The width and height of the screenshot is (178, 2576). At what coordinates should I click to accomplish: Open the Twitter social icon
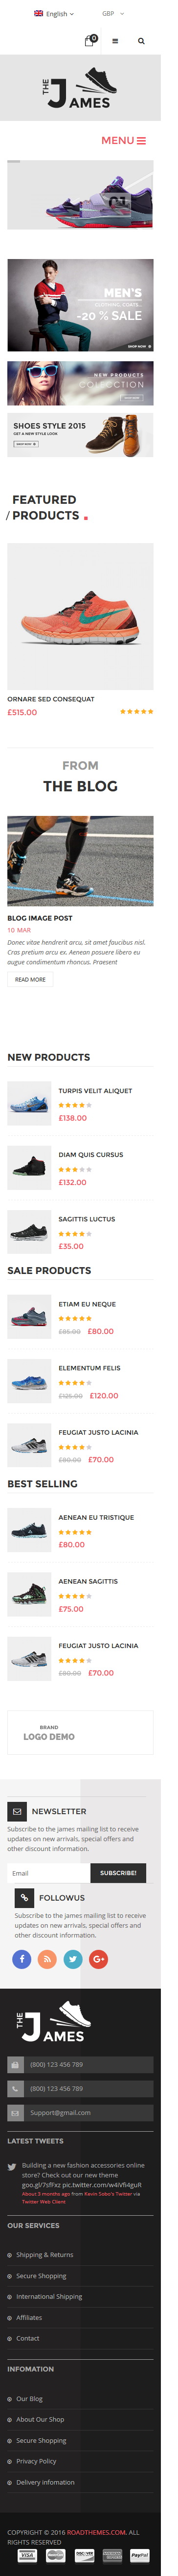(72, 1958)
